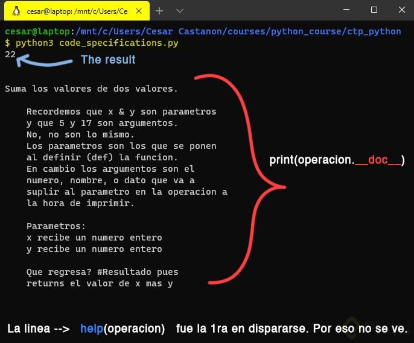This screenshot has height=343, width=414.
Task: Click the Linux penguin tab icon
Action: [16, 11]
